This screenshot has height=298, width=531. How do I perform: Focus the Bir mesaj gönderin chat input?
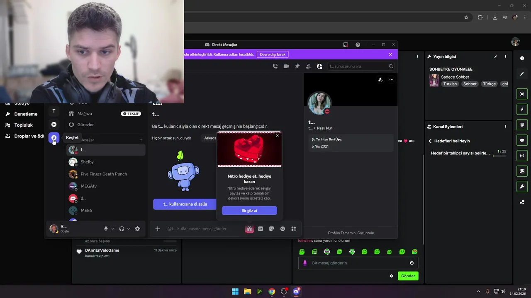(358, 263)
